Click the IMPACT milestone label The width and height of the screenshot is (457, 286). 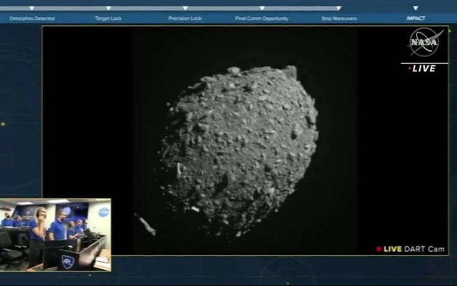pyautogui.click(x=415, y=19)
